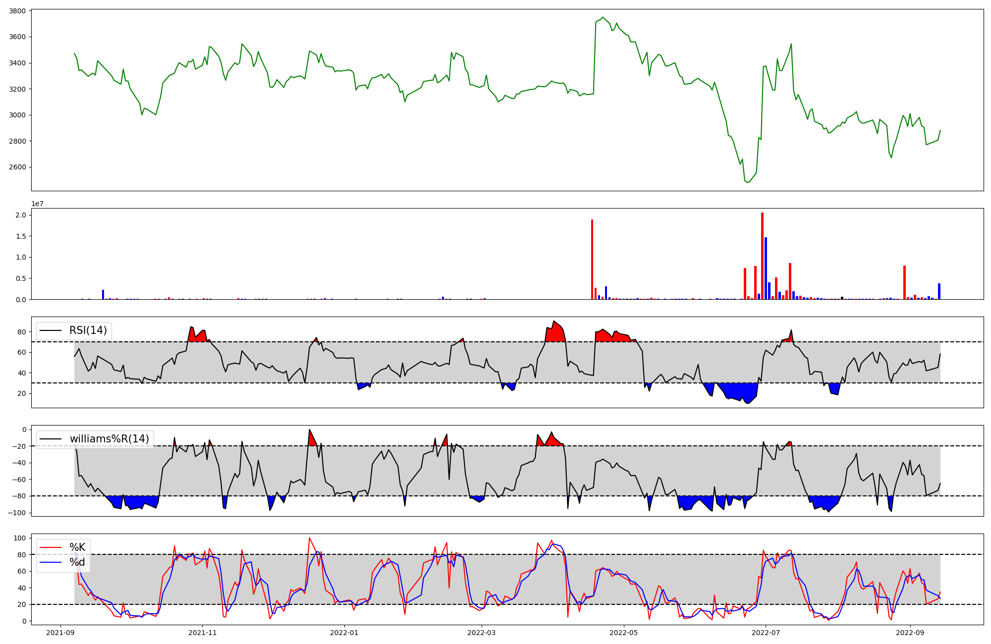Click the williams%R(14) legend label
Viewport: 991px width, 644px height.
109,439
